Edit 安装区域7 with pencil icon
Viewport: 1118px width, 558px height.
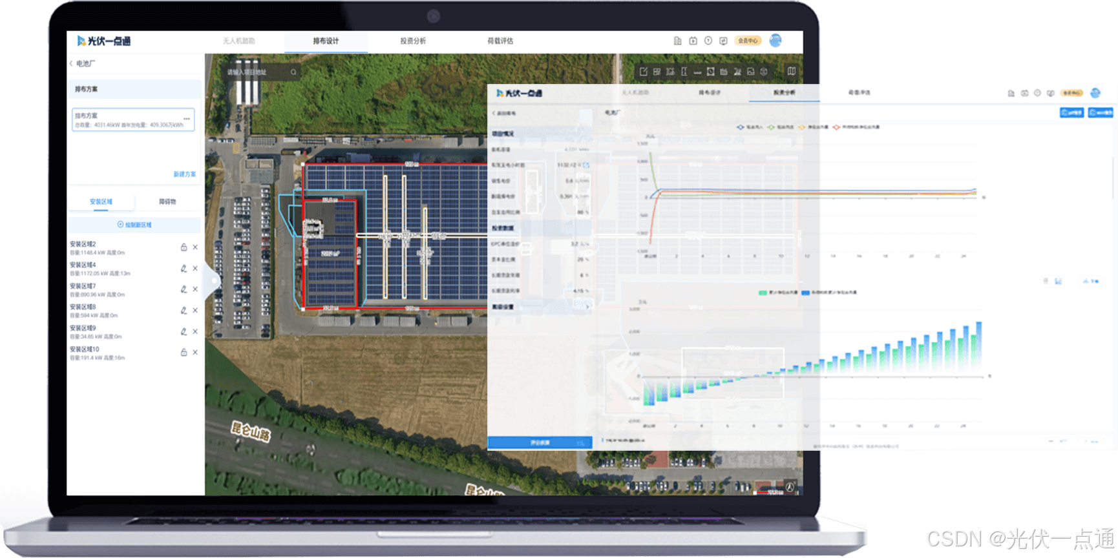[184, 289]
